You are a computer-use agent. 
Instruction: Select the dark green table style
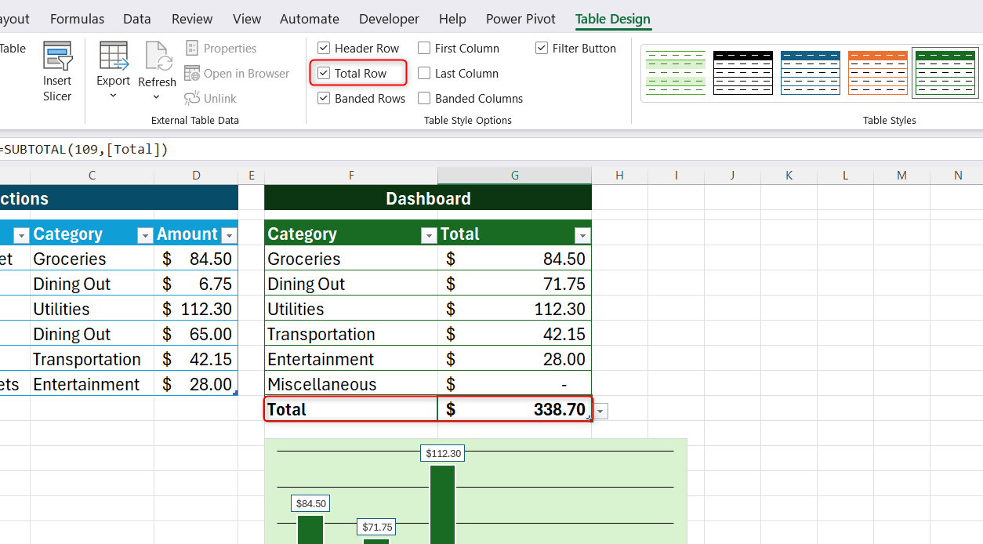point(946,73)
